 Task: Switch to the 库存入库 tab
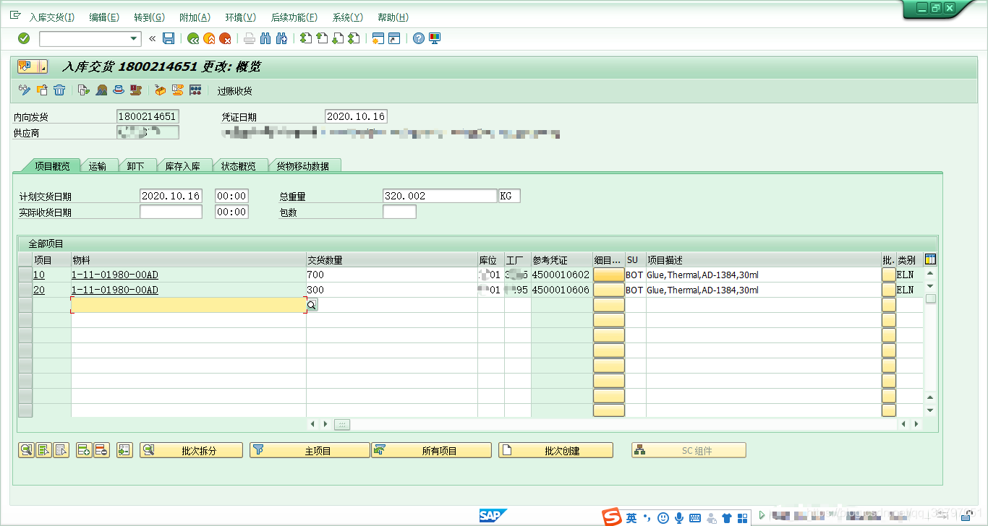click(182, 166)
